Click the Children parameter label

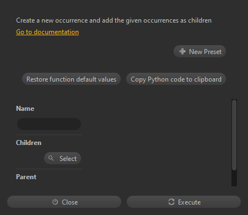click(29, 143)
